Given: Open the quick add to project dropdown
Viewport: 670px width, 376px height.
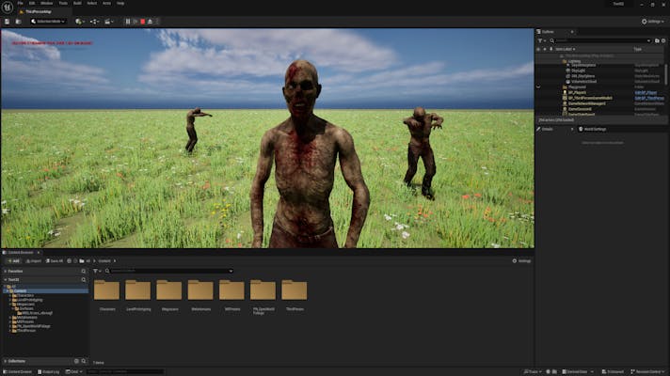Looking at the screenshot, I should point(80,22).
